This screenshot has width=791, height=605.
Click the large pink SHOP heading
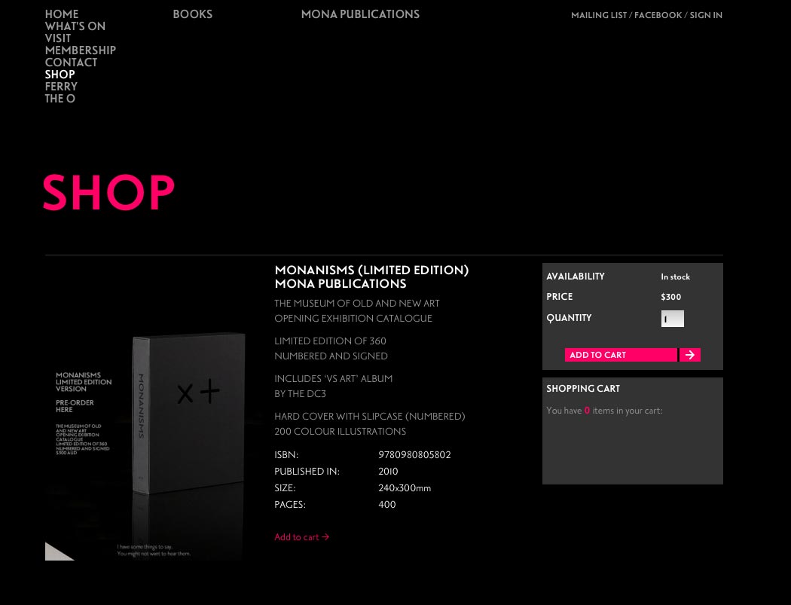108,192
